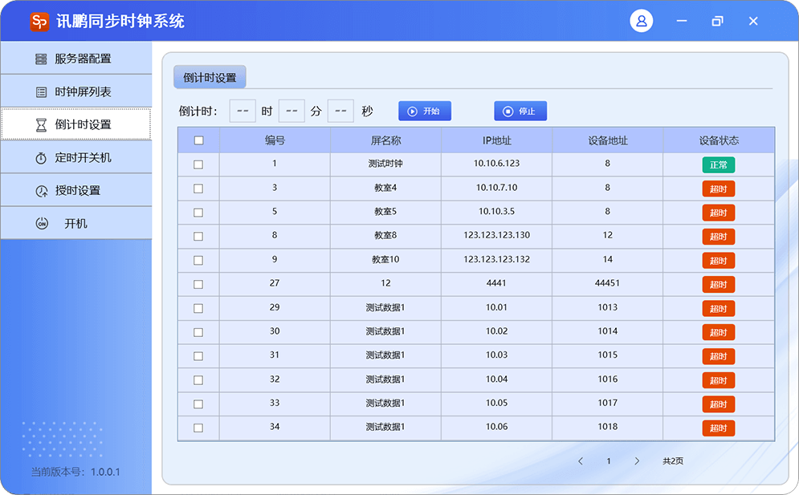Click the 编号 column header

tap(275, 140)
